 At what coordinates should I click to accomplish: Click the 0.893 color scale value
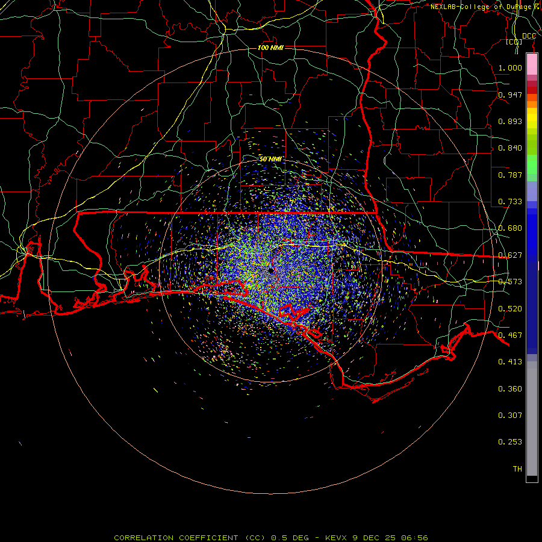click(510, 121)
